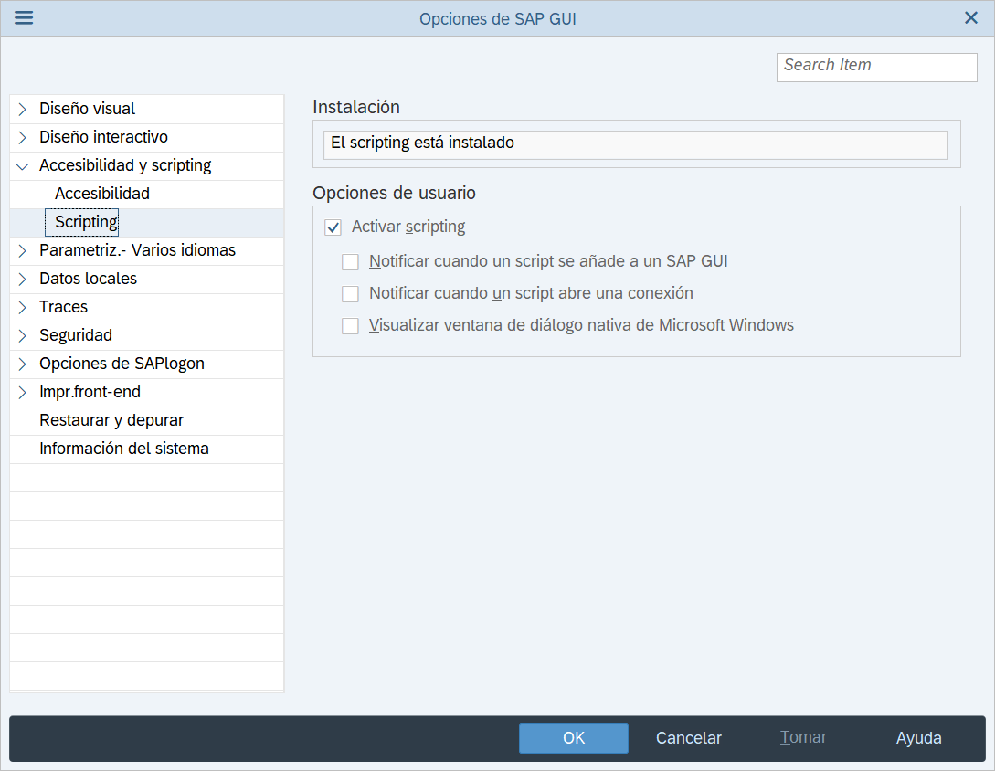
Task: Open the hamburger menu icon
Action: 24,17
